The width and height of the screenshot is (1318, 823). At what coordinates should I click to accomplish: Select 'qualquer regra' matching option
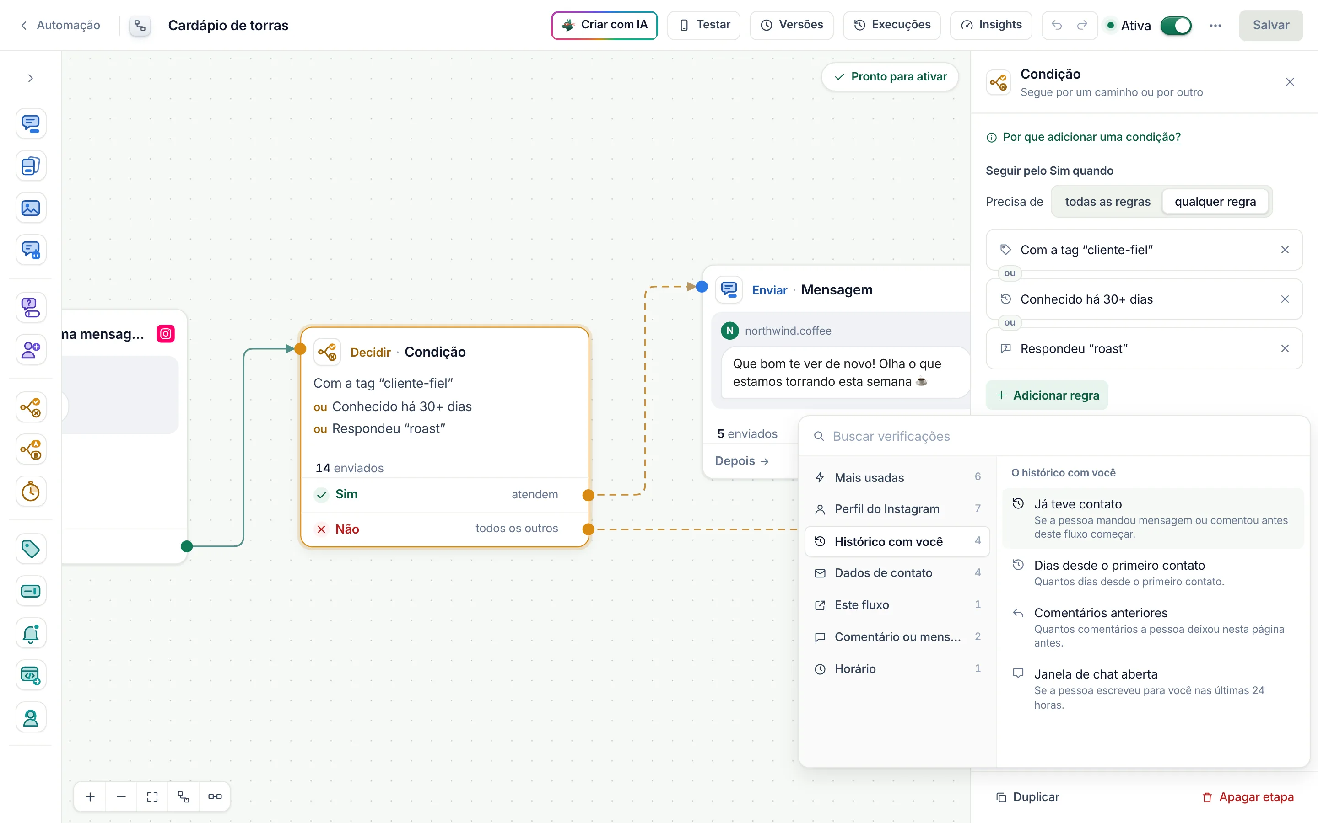point(1215,202)
